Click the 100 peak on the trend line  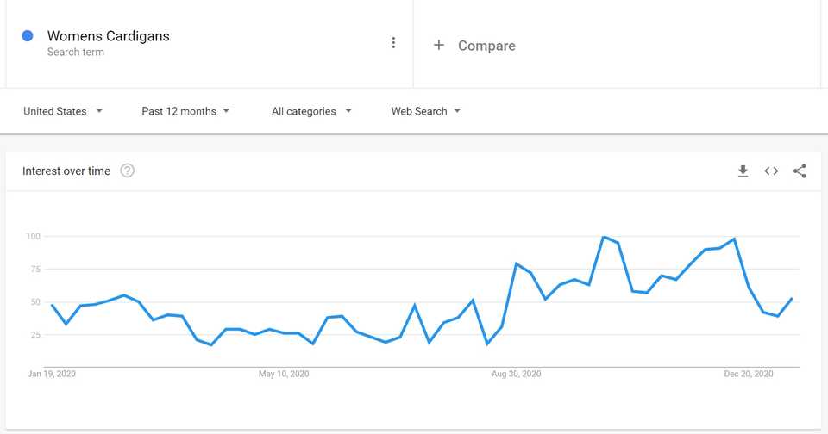point(604,237)
